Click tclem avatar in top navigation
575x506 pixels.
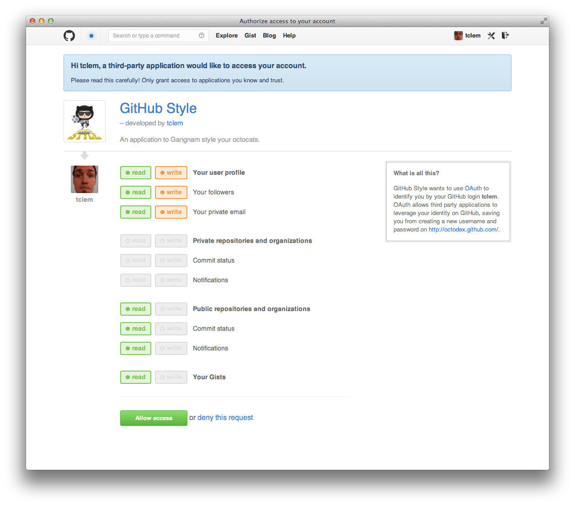458,36
